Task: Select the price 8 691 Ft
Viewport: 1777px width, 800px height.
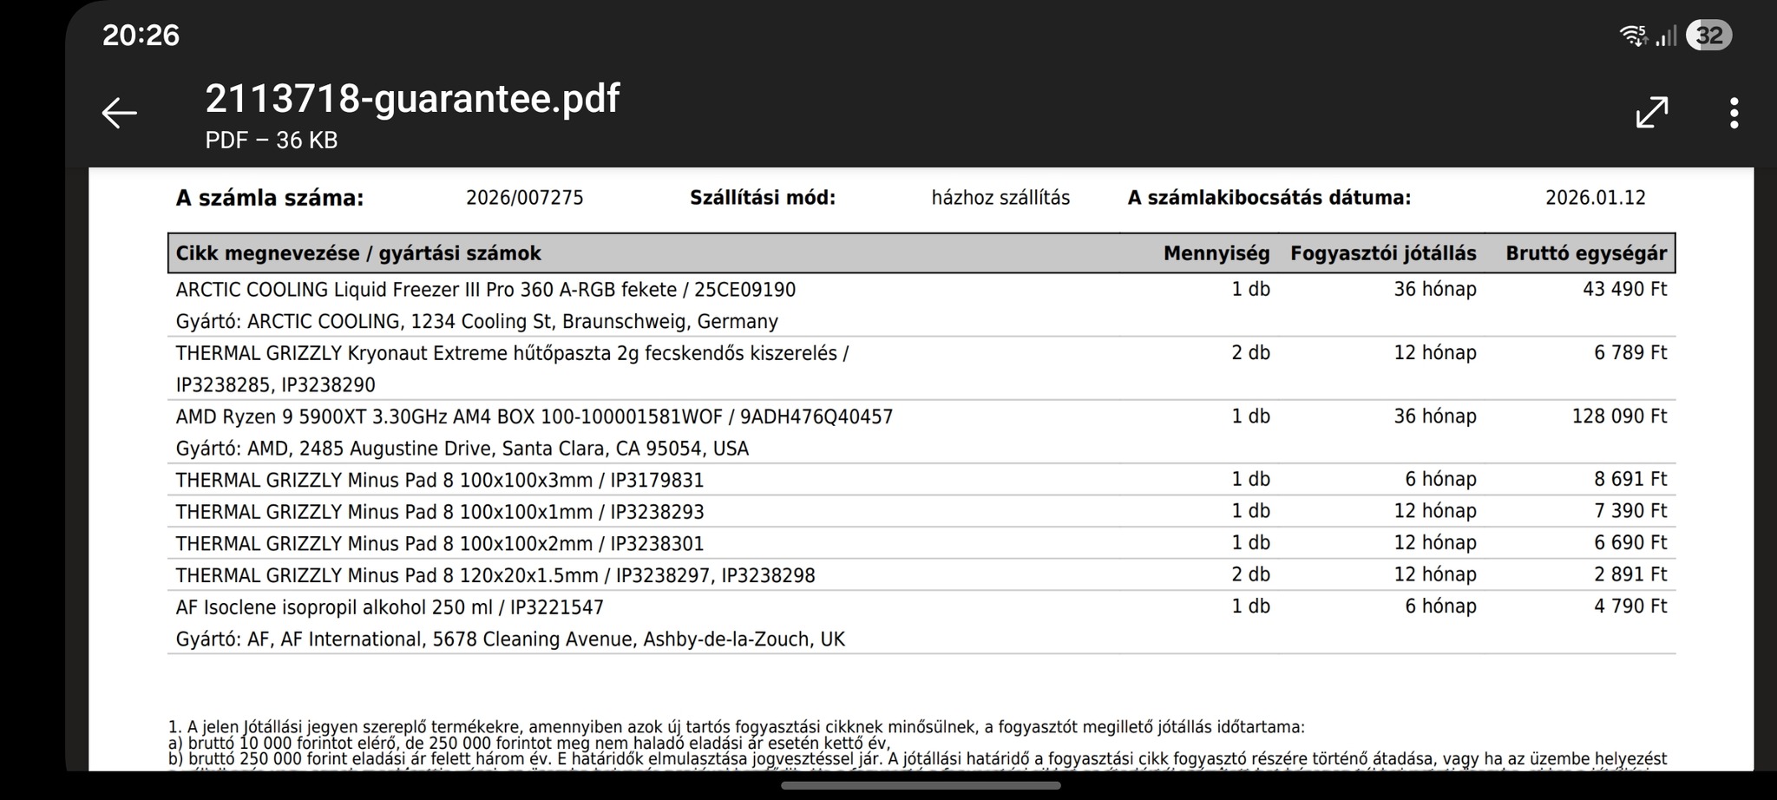Action: click(1629, 479)
